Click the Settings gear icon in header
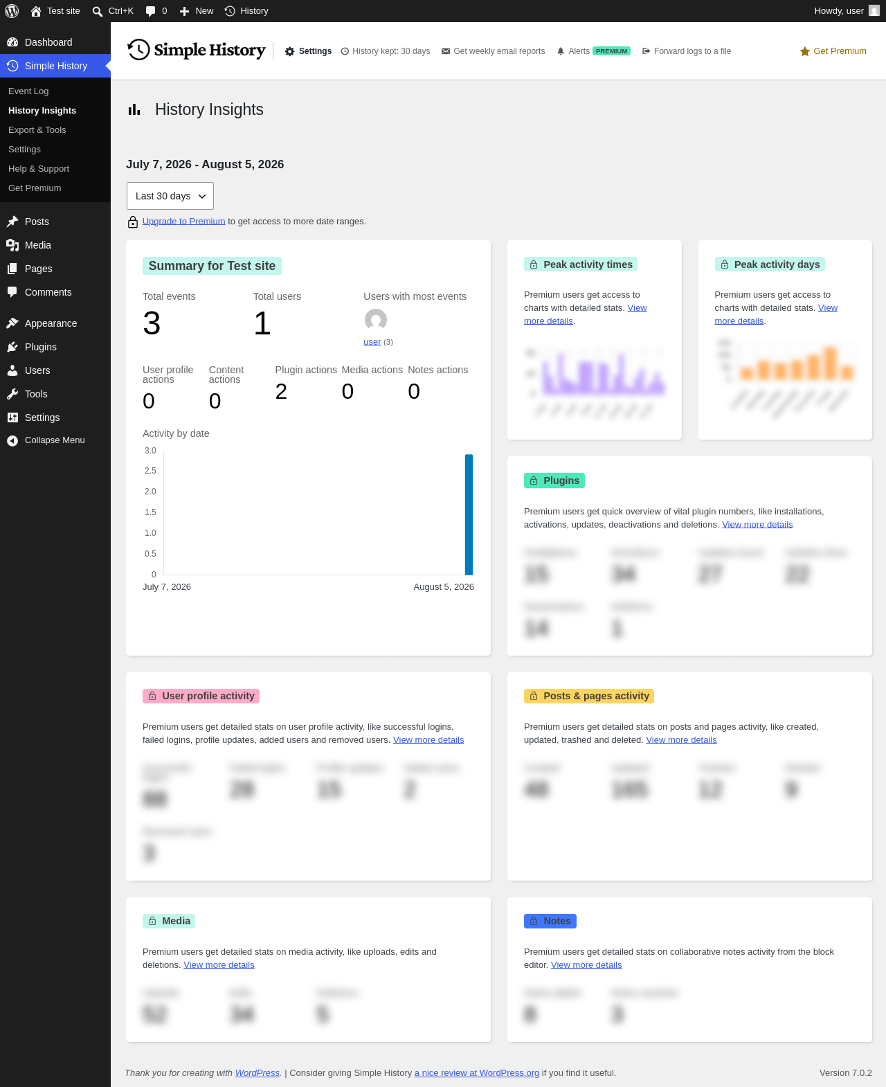The height and width of the screenshot is (1087, 886). [290, 51]
